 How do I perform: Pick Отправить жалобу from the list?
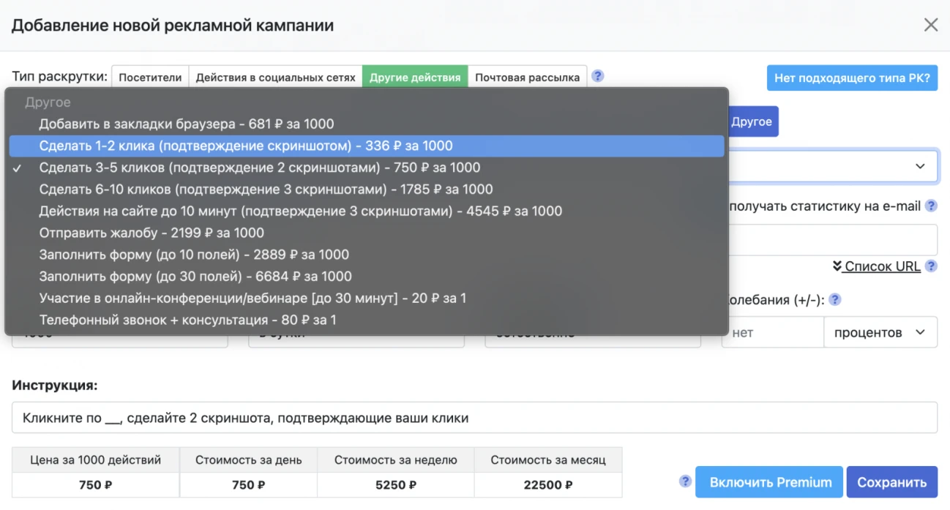click(152, 233)
